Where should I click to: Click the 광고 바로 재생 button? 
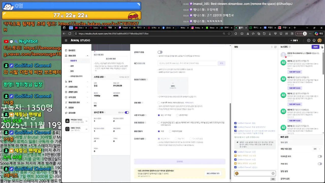tap(111, 59)
